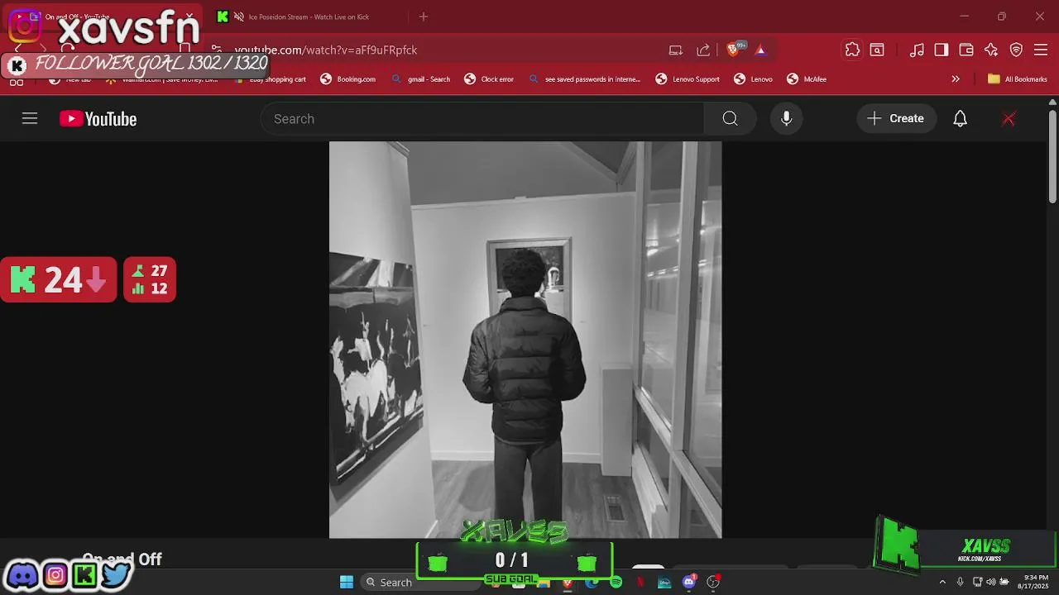The image size is (1059, 595).
Task: Open the see saved passwords bookmark
Action: coord(584,79)
